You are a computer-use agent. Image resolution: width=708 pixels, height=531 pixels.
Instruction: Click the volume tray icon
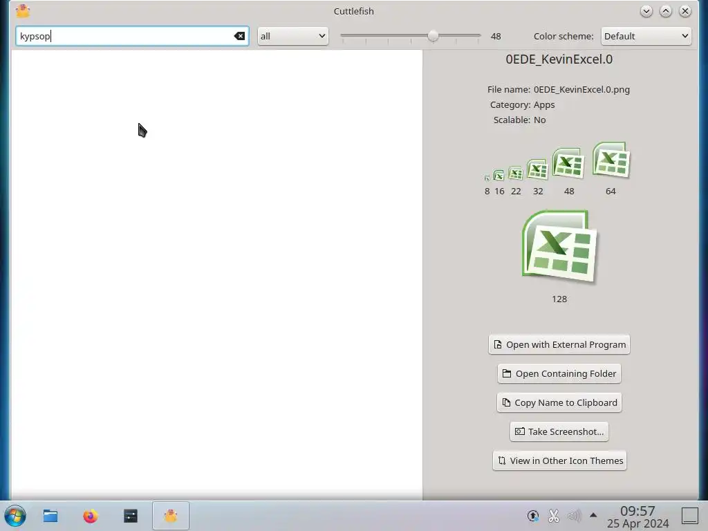click(574, 516)
